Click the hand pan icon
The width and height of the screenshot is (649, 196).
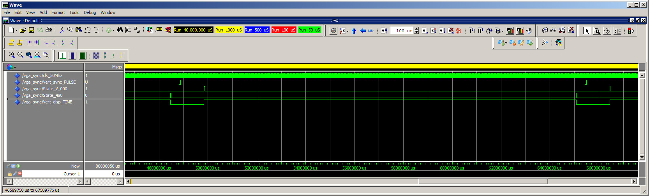tap(529, 30)
